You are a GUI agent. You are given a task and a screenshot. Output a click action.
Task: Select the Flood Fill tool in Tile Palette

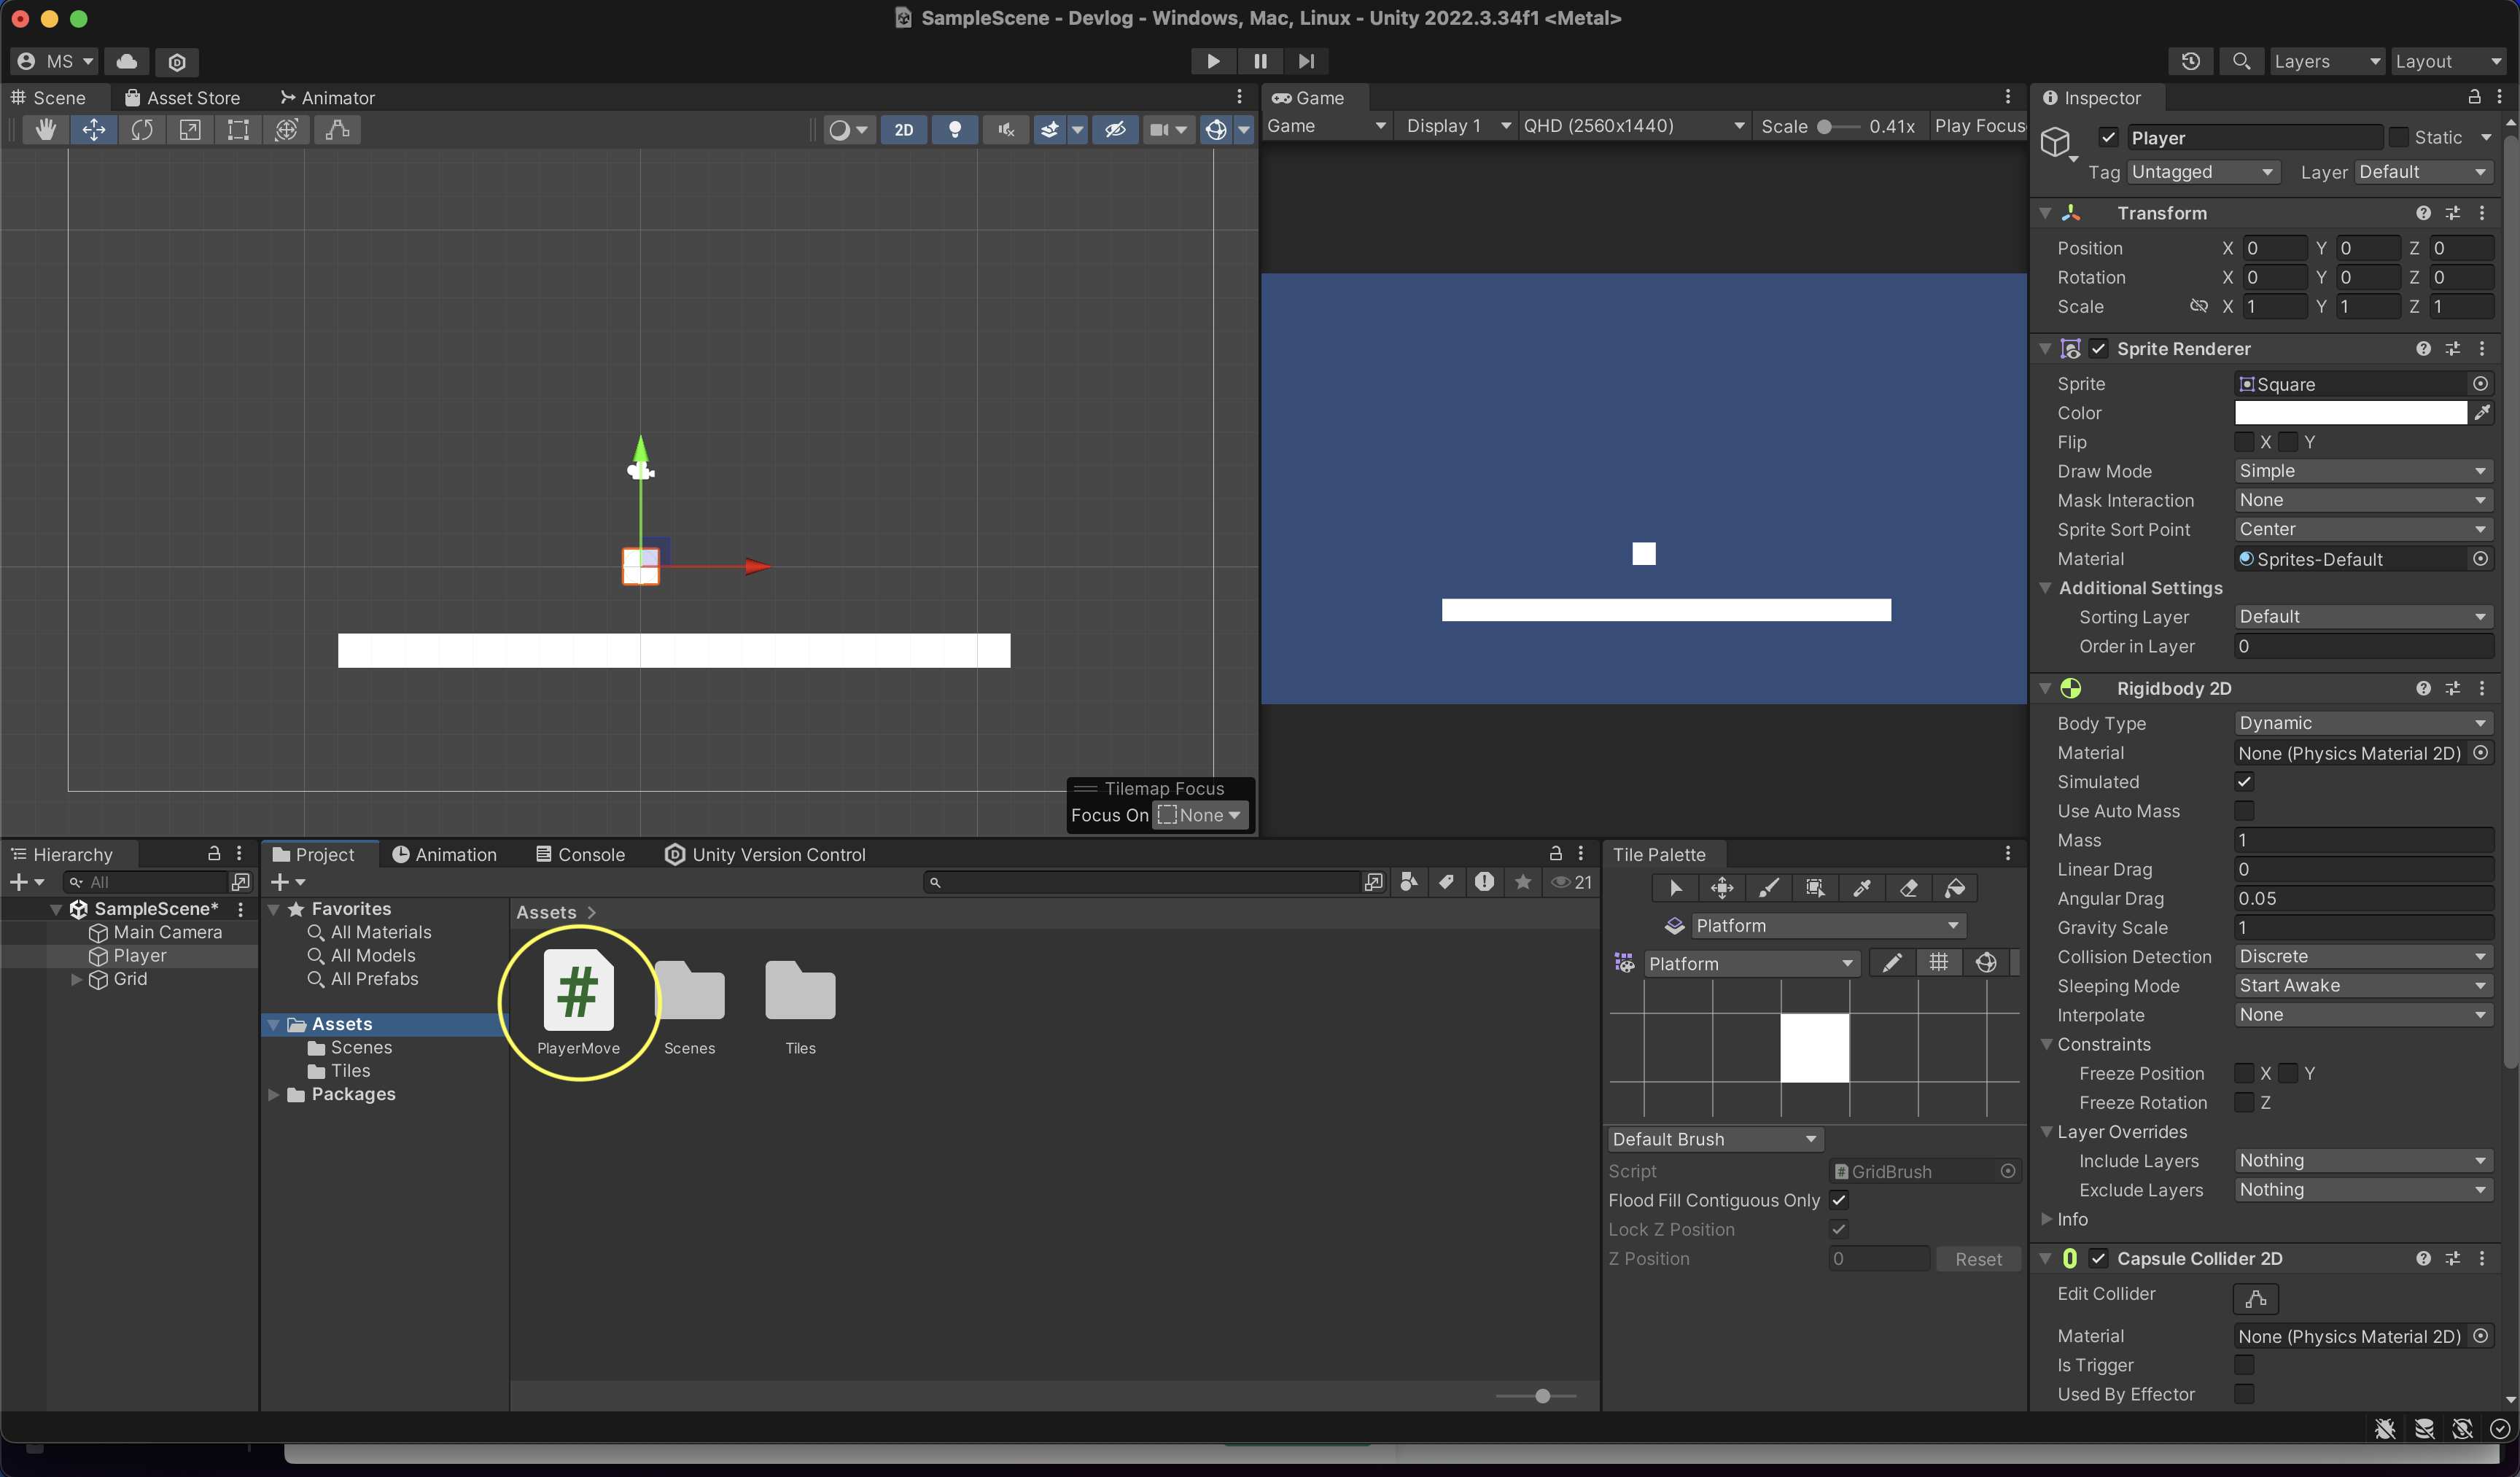point(1955,888)
